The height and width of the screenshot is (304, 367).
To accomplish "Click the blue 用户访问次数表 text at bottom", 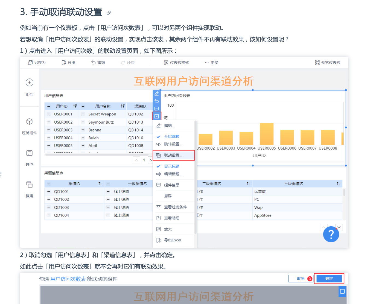I will (68, 279).
